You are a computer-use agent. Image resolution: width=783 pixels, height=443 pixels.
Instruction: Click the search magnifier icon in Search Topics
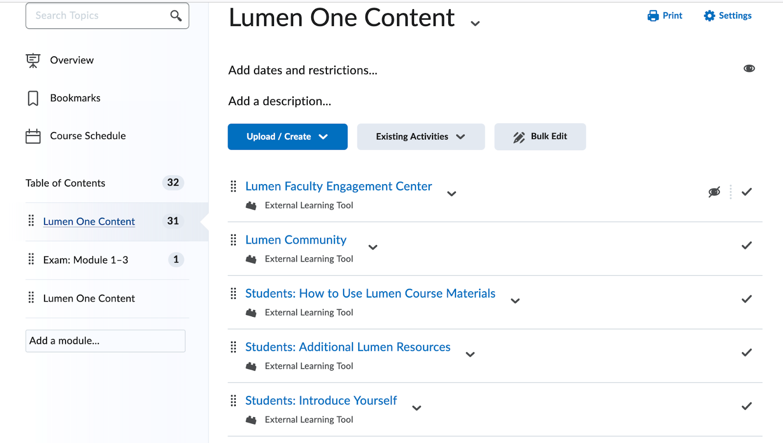[x=176, y=15]
